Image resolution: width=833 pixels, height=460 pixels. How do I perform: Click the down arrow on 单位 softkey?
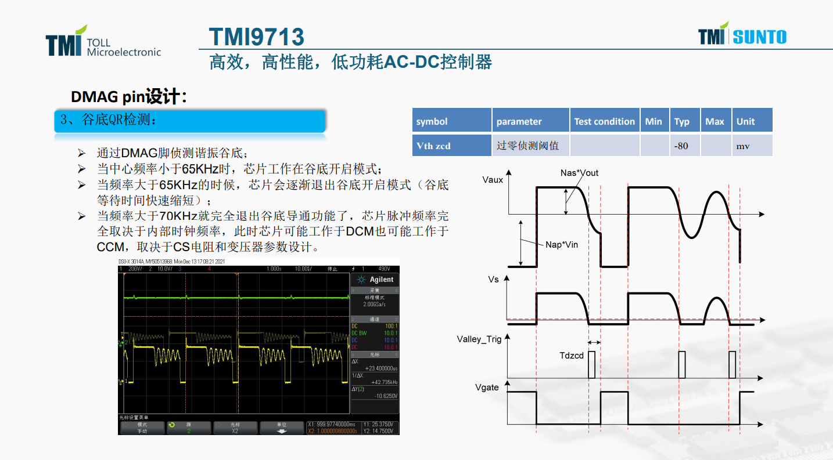282,432
